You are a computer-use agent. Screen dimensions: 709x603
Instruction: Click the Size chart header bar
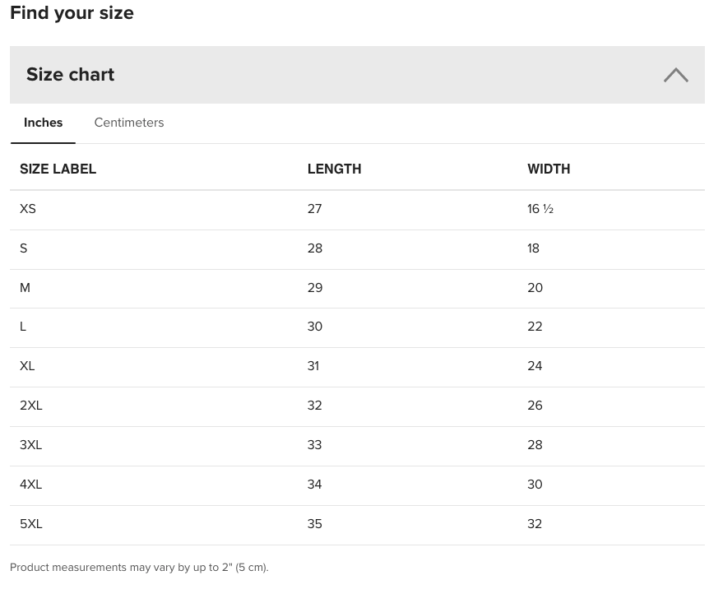[x=357, y=75]
